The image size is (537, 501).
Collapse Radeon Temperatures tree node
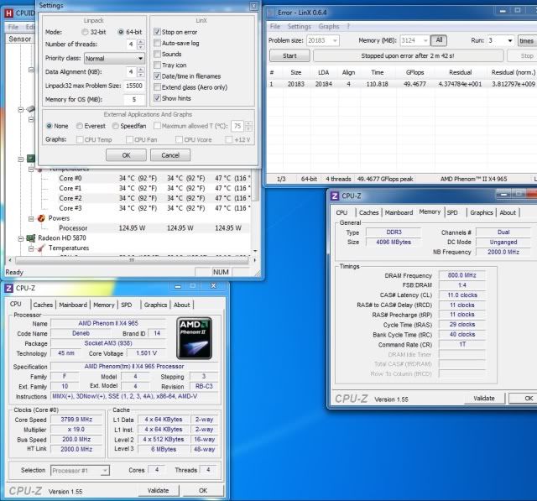pos(31,248)
